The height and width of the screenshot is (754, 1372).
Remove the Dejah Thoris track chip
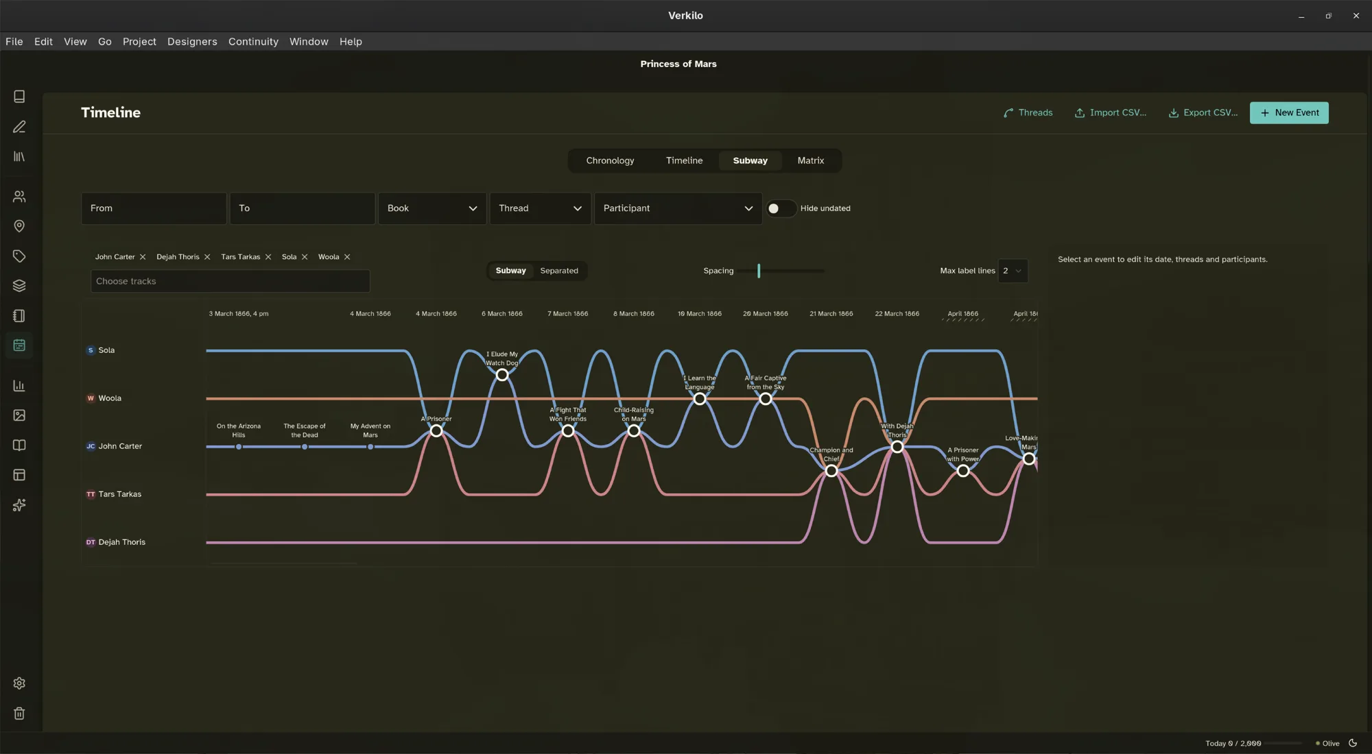207,257
